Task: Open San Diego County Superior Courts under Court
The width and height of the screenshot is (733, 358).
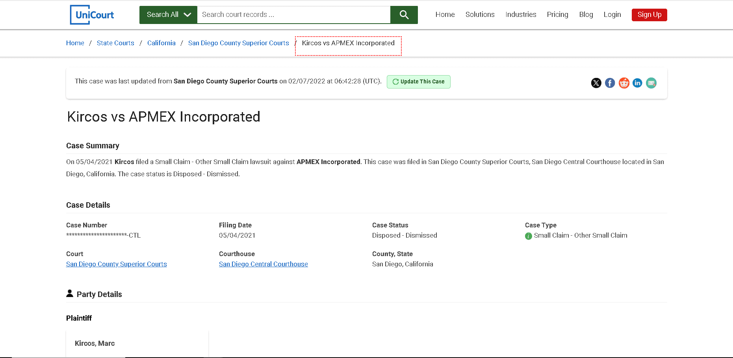Action: click(117, 264)
